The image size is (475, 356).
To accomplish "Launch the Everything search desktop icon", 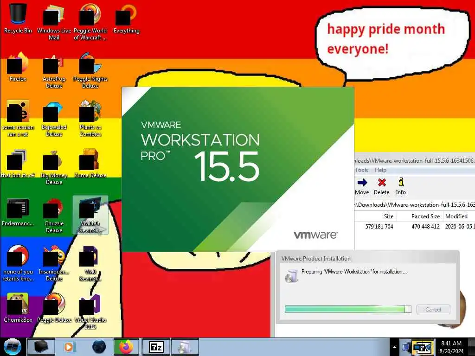I will pyautogui.click(x=126, y=18).
